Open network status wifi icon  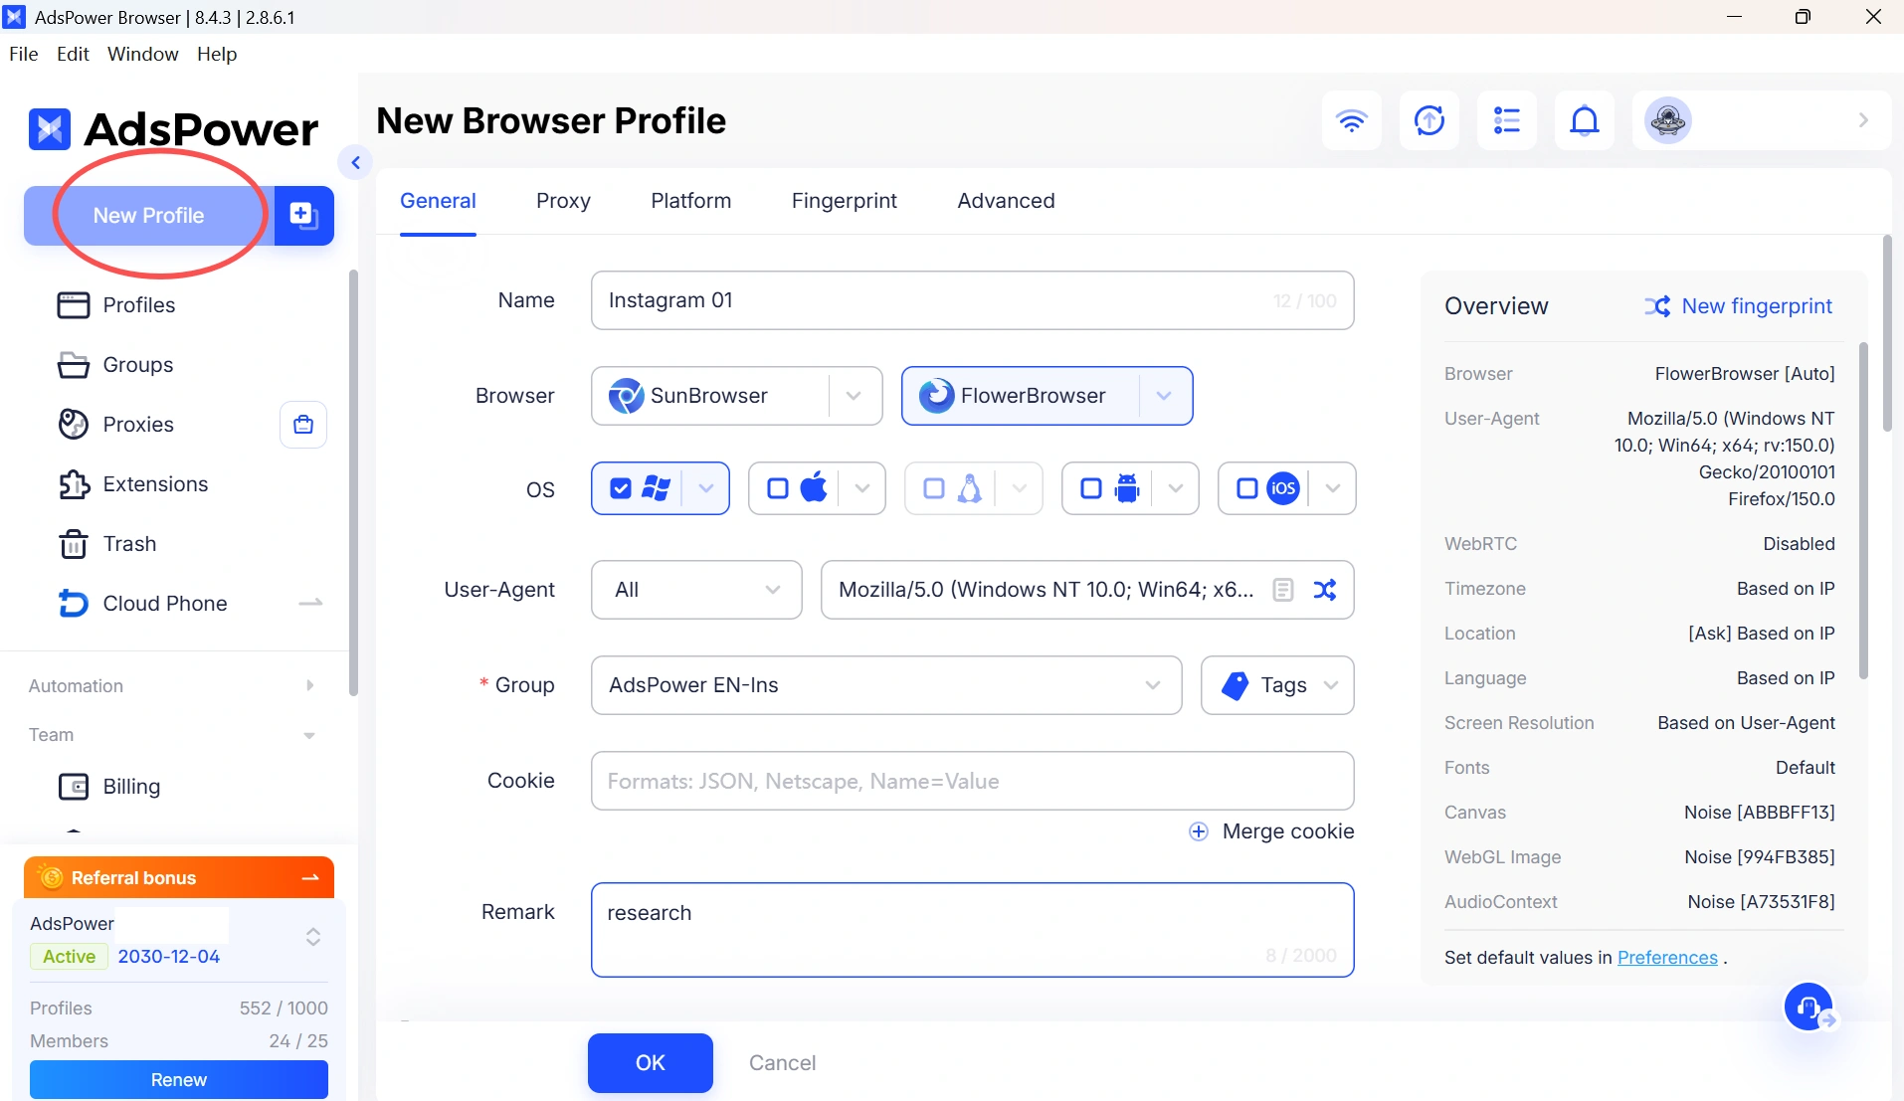point(1351,120)
